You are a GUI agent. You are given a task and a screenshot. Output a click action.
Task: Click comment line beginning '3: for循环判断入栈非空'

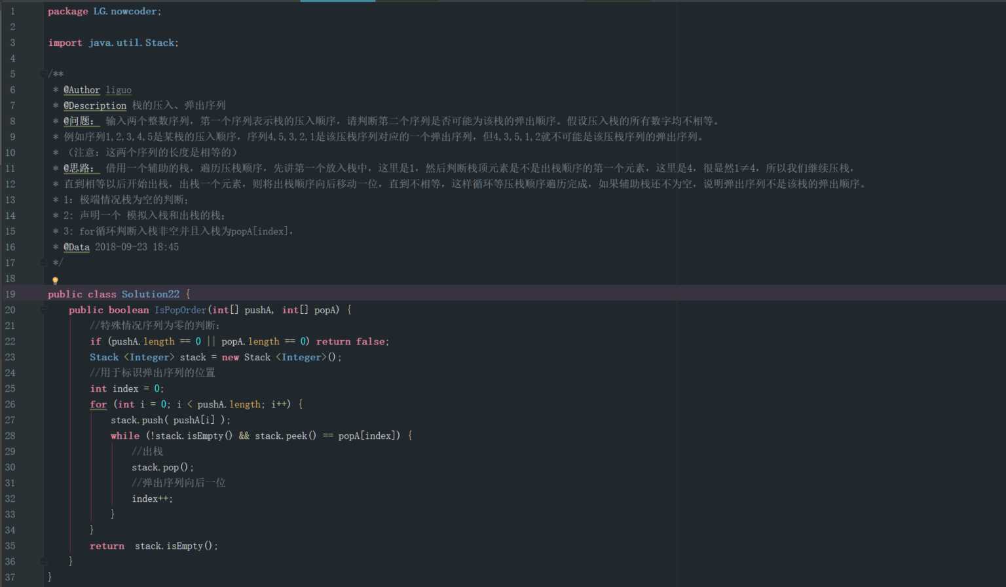pyautogui.click(x=179, y=231)
